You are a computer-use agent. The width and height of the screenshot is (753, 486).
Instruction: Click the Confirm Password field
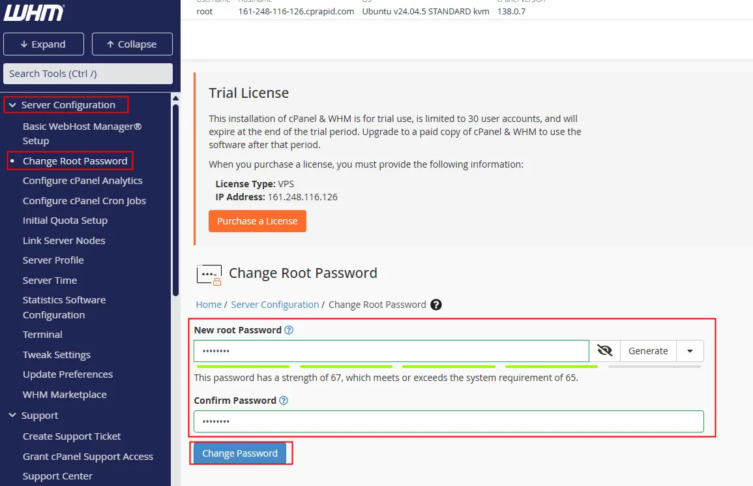449,421
